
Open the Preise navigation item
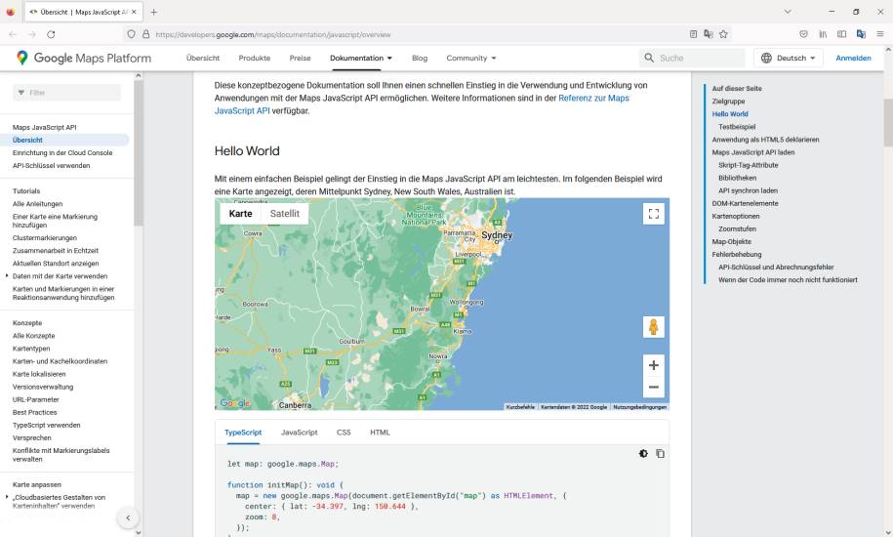pos(301,58)
